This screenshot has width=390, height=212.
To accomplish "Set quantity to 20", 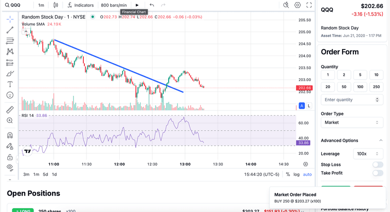I will [x=328, y=87].
